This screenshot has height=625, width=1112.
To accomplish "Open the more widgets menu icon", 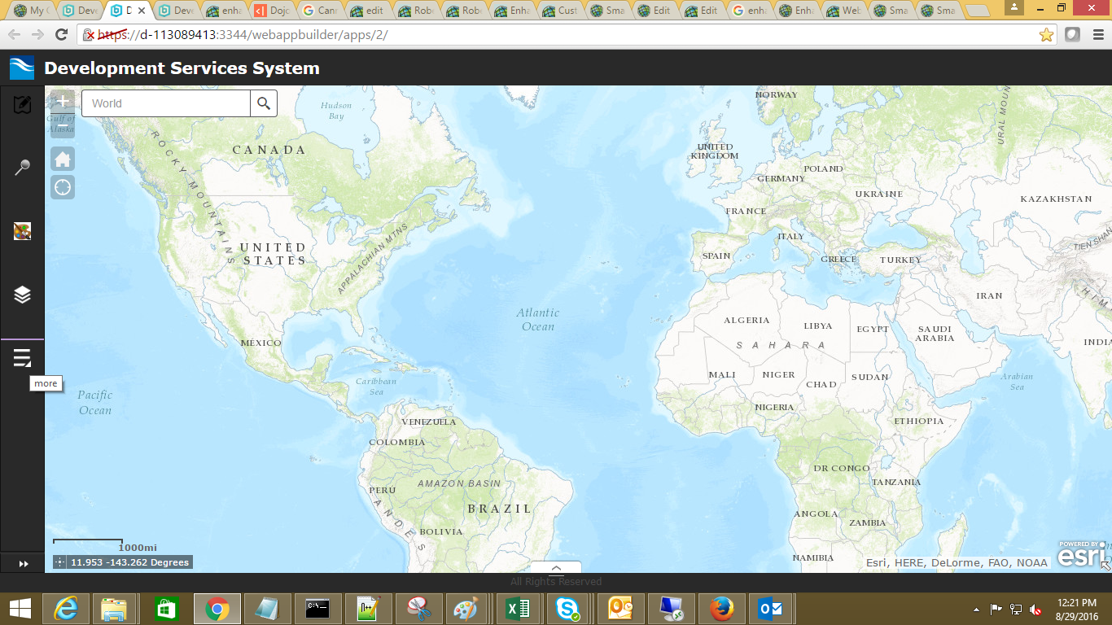I will pos(22,358).
